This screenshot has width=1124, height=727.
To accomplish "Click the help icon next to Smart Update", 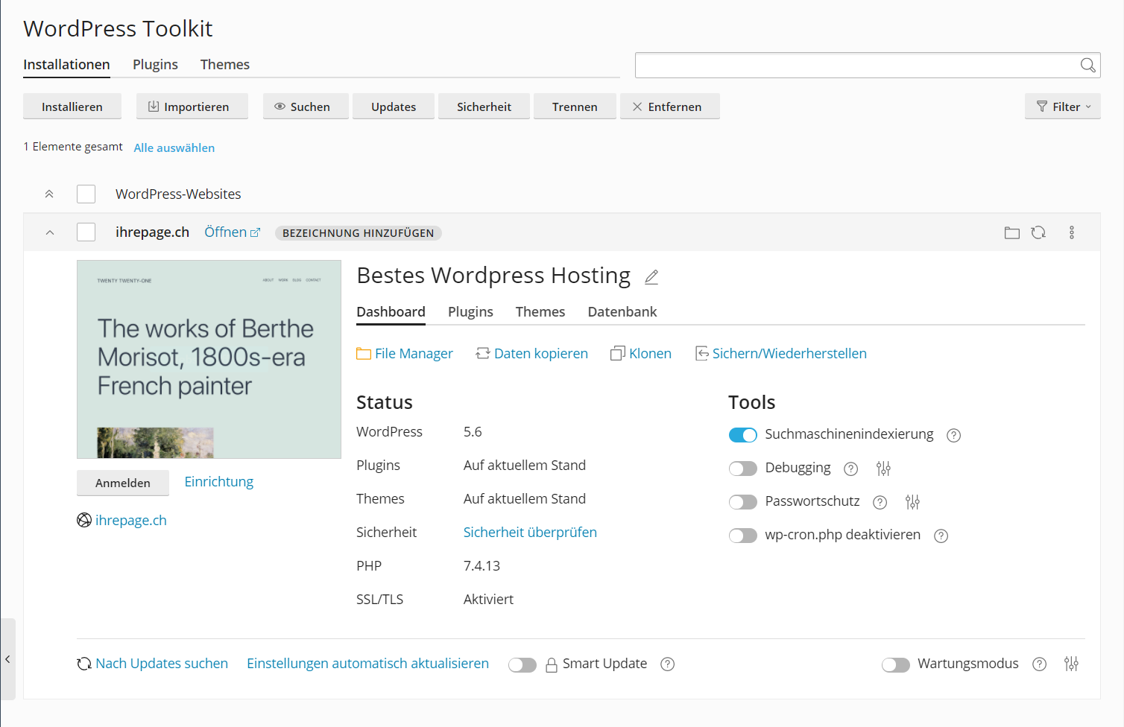I will [x=667, y=664].
